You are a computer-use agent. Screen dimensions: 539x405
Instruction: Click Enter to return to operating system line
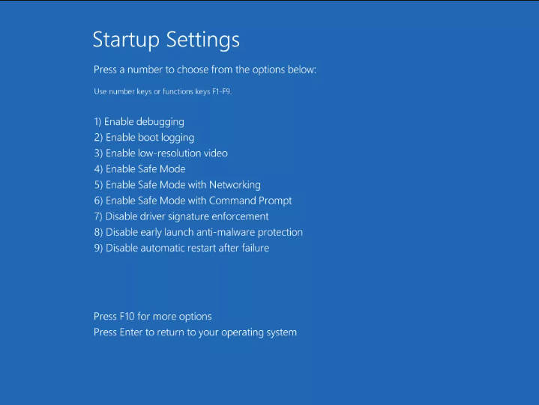[x=195, y=332]
